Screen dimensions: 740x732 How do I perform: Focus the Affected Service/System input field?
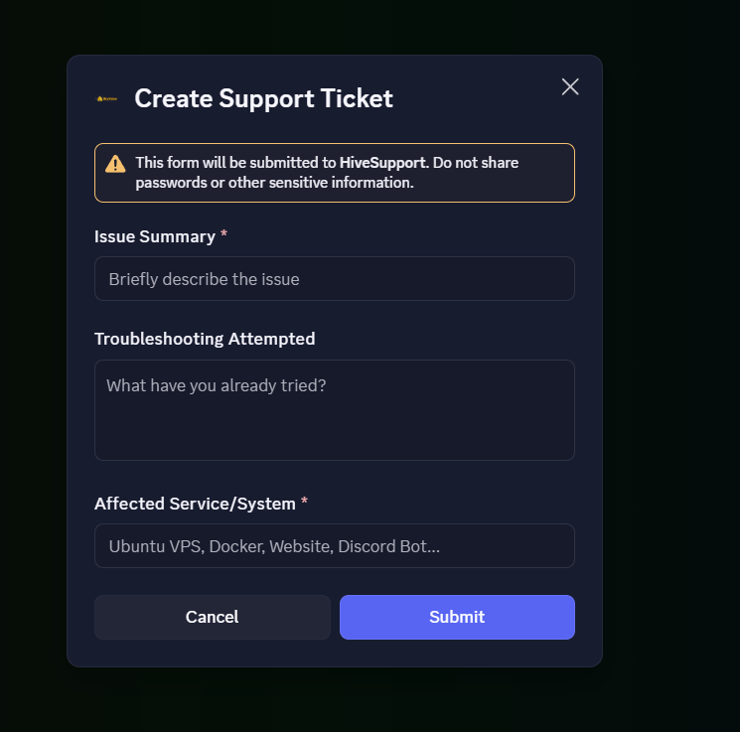334,545
